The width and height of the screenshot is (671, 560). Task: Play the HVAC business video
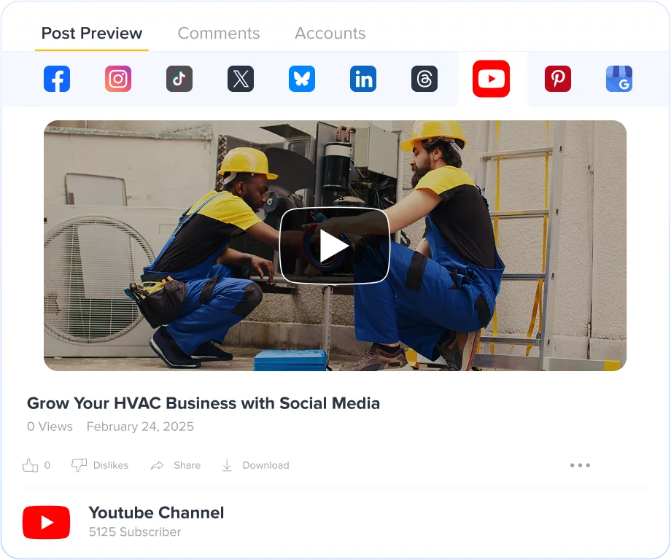[x=335, y=246]
